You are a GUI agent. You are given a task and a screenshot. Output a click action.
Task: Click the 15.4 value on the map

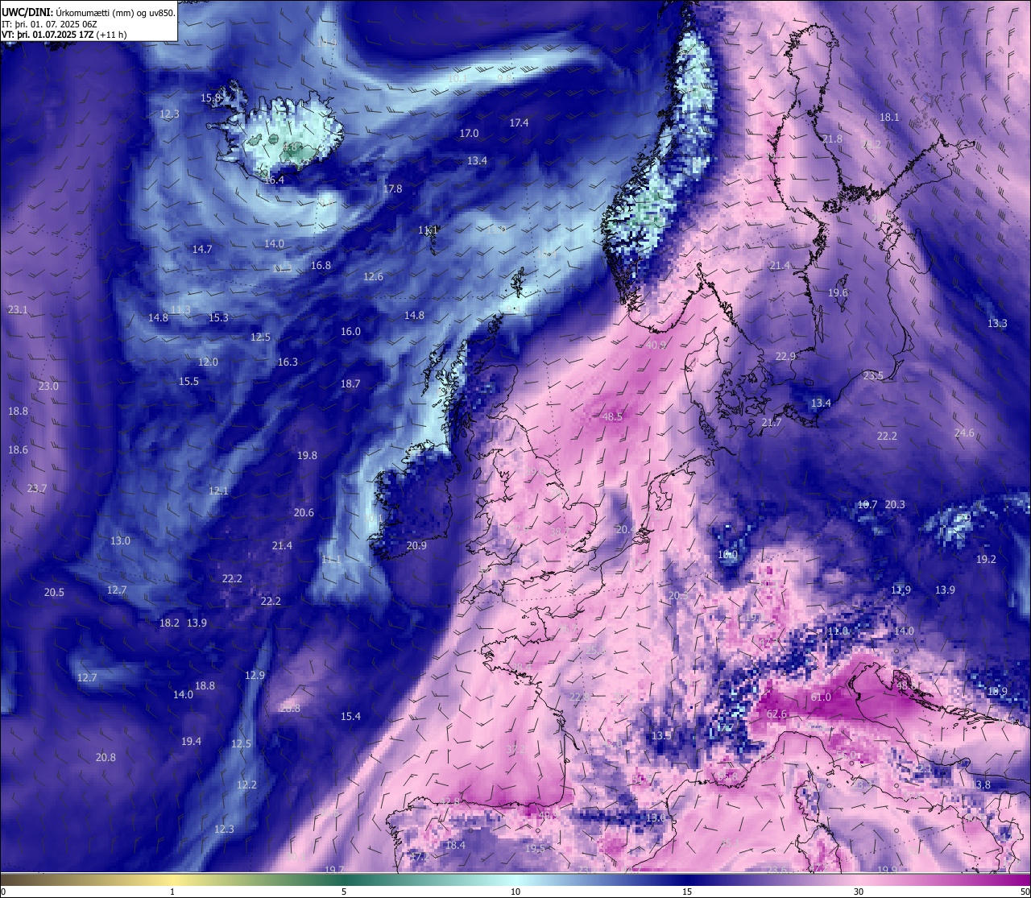coord(350,717)
